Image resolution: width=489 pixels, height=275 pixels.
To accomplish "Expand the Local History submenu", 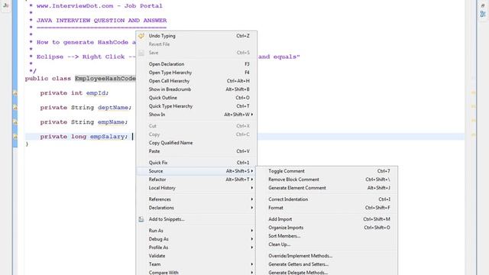I will point(196,188).
